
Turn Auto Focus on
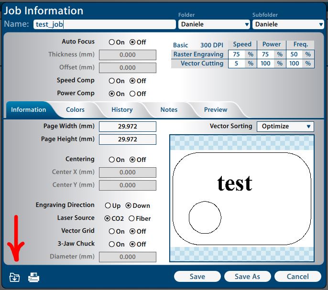tap(112, 42)
